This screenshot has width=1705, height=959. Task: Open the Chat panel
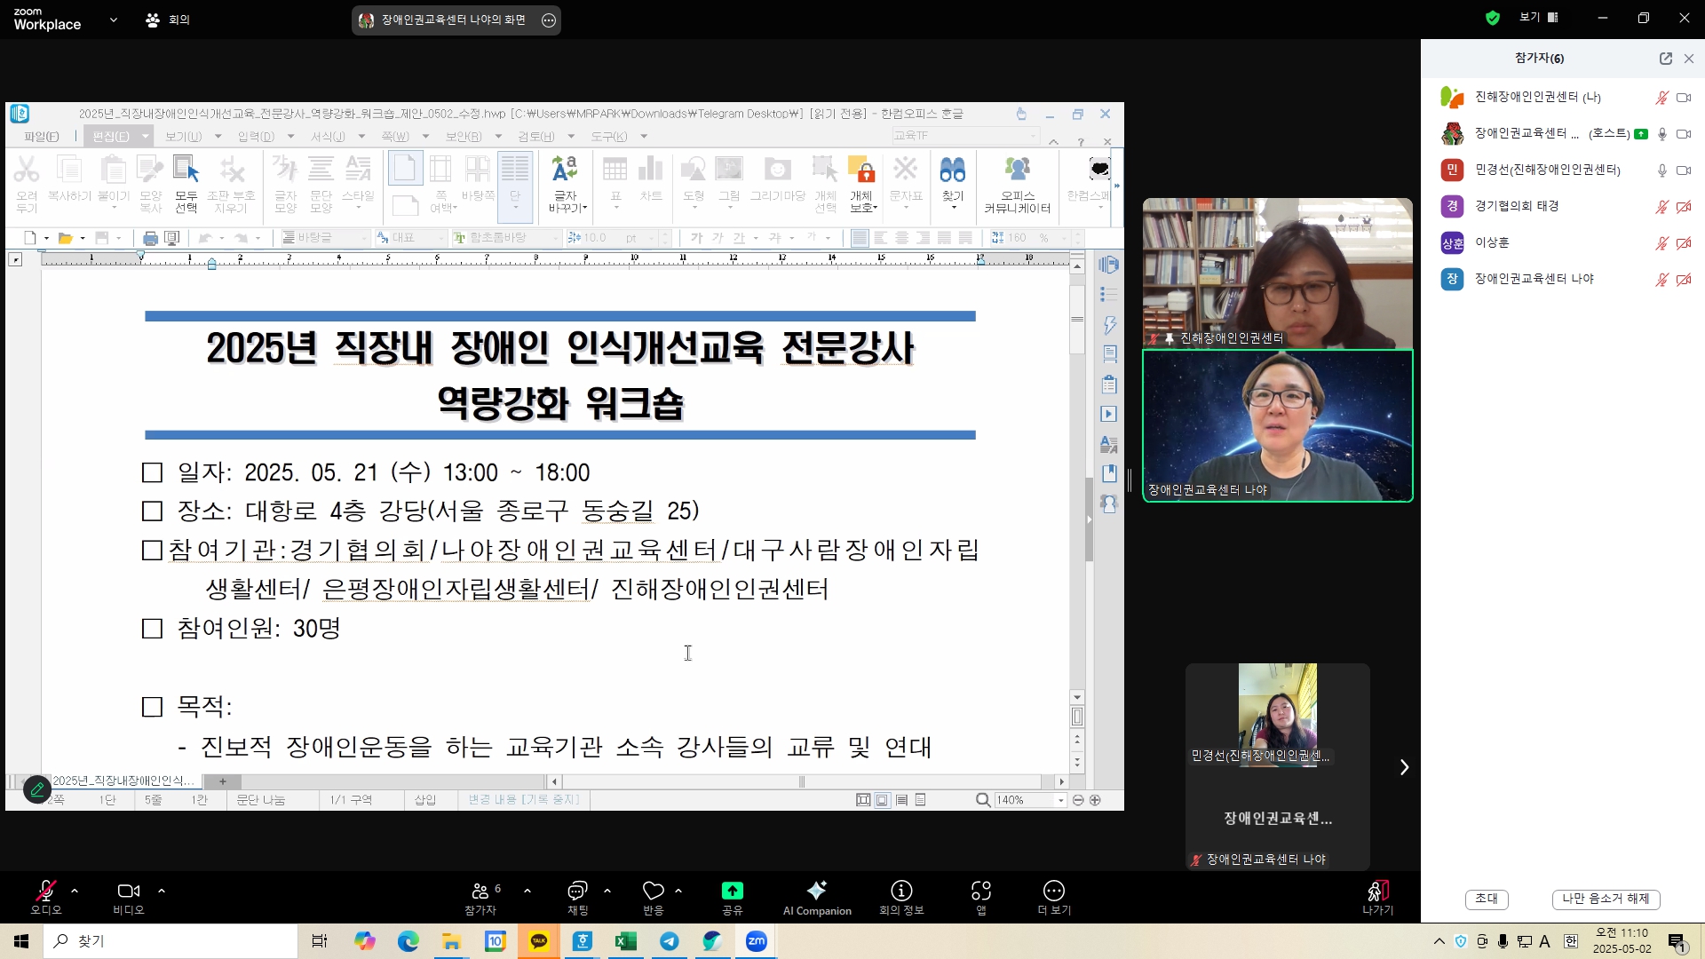click(x=577, y=892)
